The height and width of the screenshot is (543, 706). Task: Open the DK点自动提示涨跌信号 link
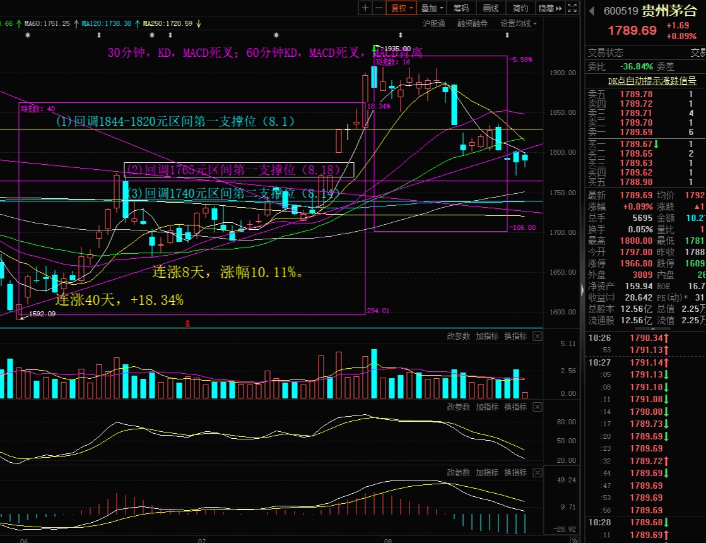652,81
